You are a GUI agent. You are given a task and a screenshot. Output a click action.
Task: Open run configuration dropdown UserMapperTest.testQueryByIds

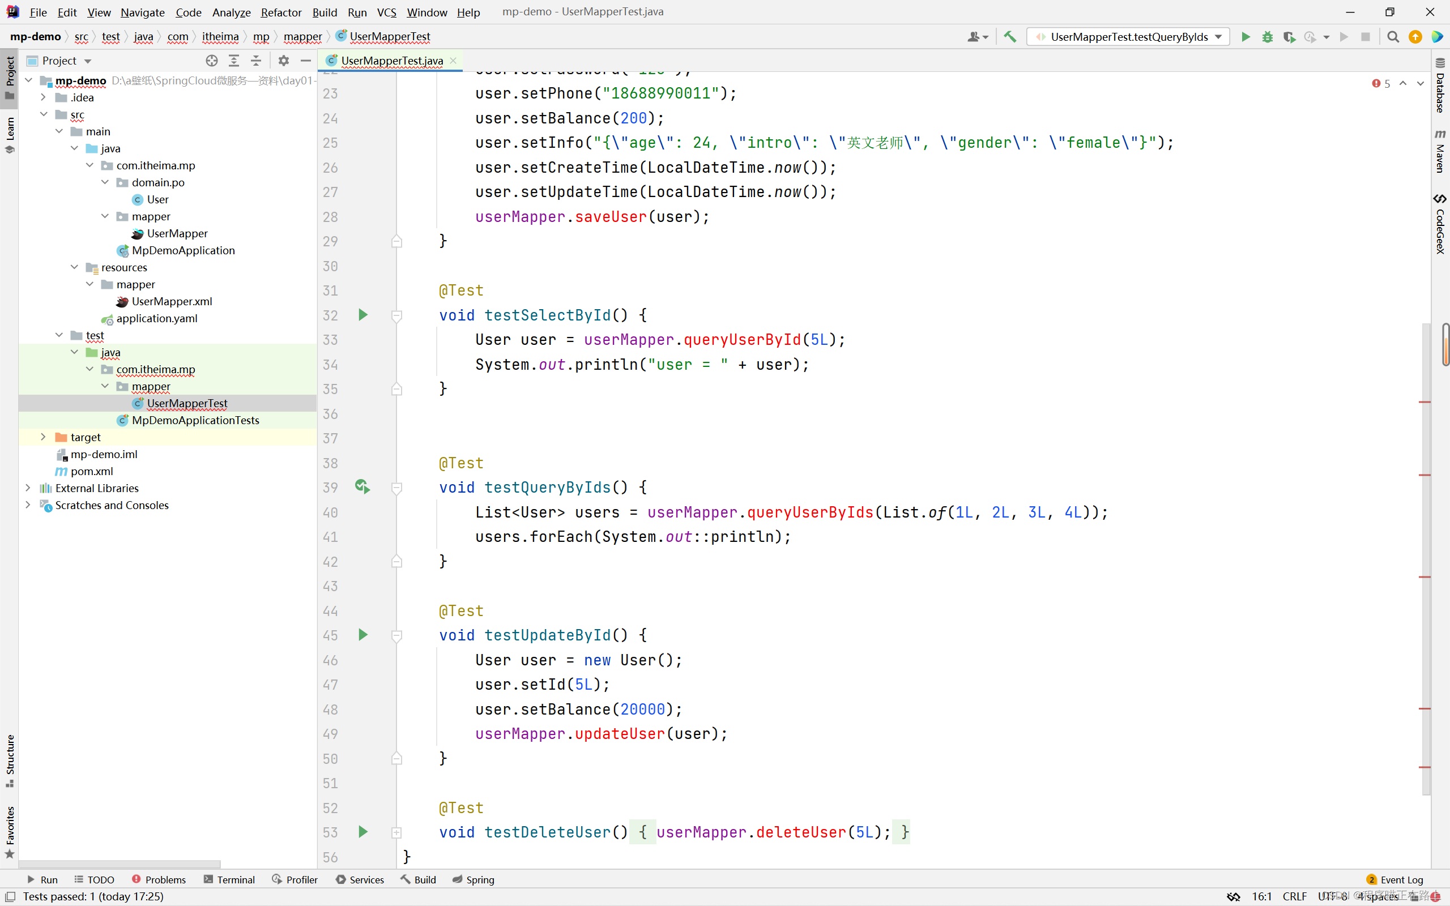(x=1128, y=37)
